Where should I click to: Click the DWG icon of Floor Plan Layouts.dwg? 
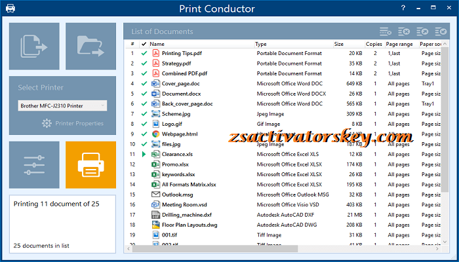(155, 225)
